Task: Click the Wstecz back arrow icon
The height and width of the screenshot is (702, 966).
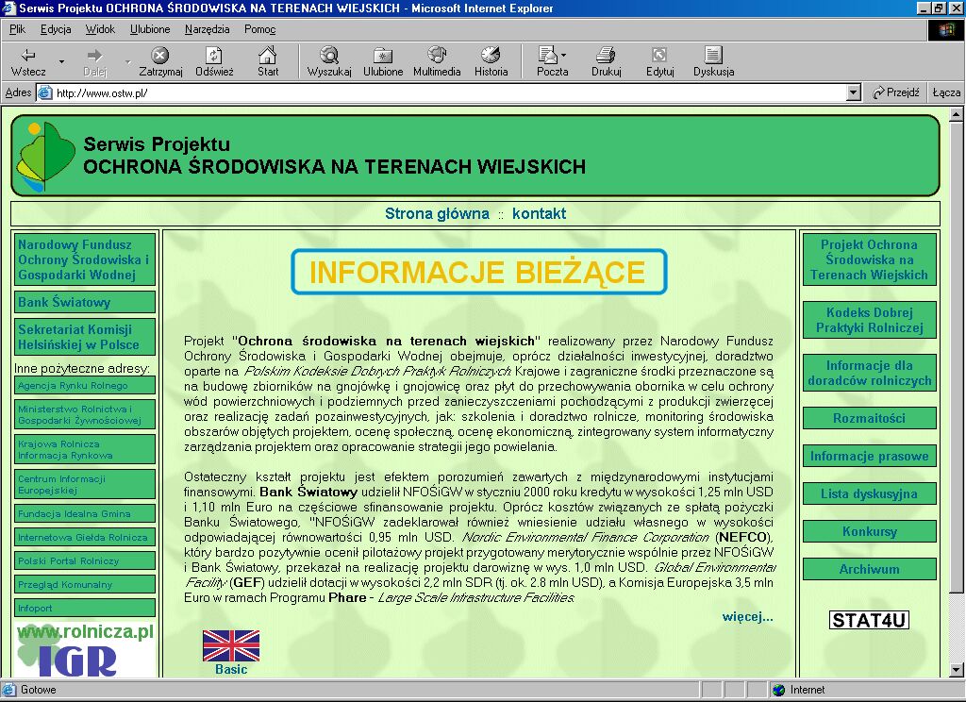Action: [x=28, y=55]
